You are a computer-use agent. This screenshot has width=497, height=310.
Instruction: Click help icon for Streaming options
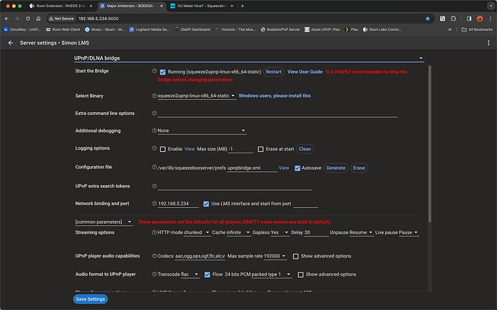[154, 232]
